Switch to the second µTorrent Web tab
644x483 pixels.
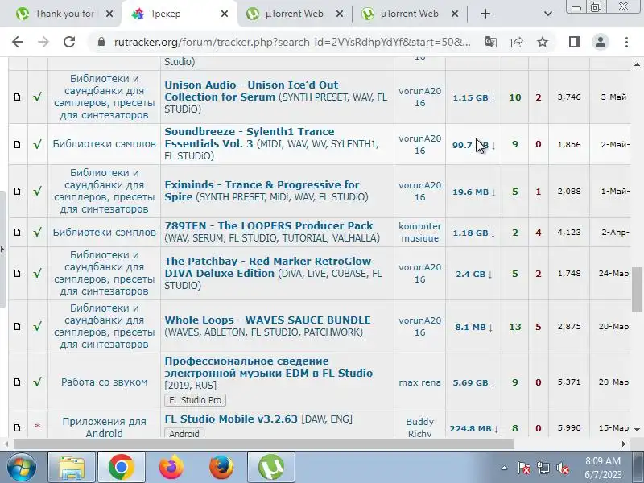(x=410, y=14)
